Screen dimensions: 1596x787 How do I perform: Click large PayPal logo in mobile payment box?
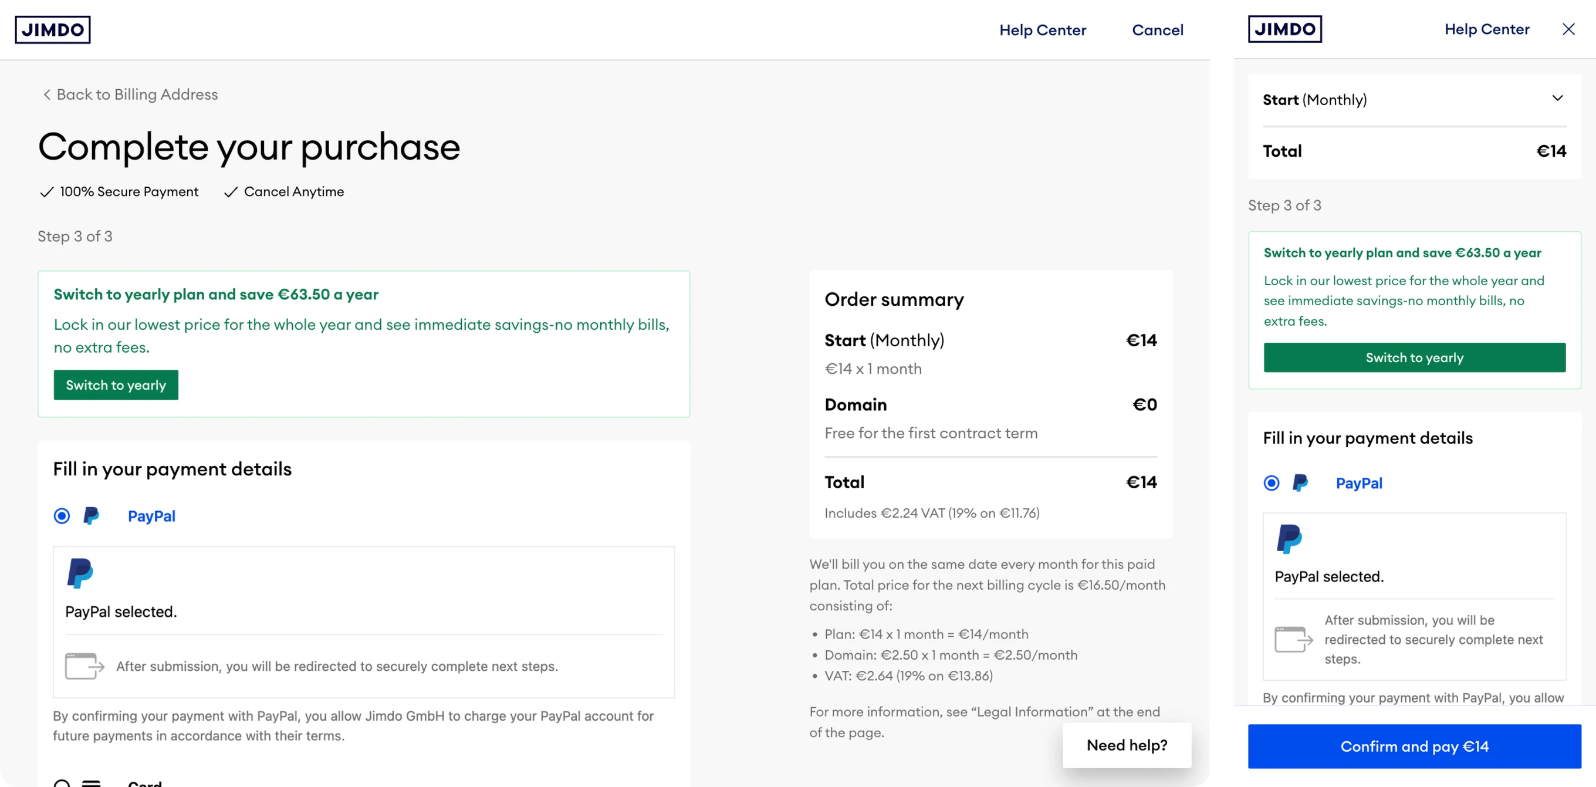[x=1289, y=539]
